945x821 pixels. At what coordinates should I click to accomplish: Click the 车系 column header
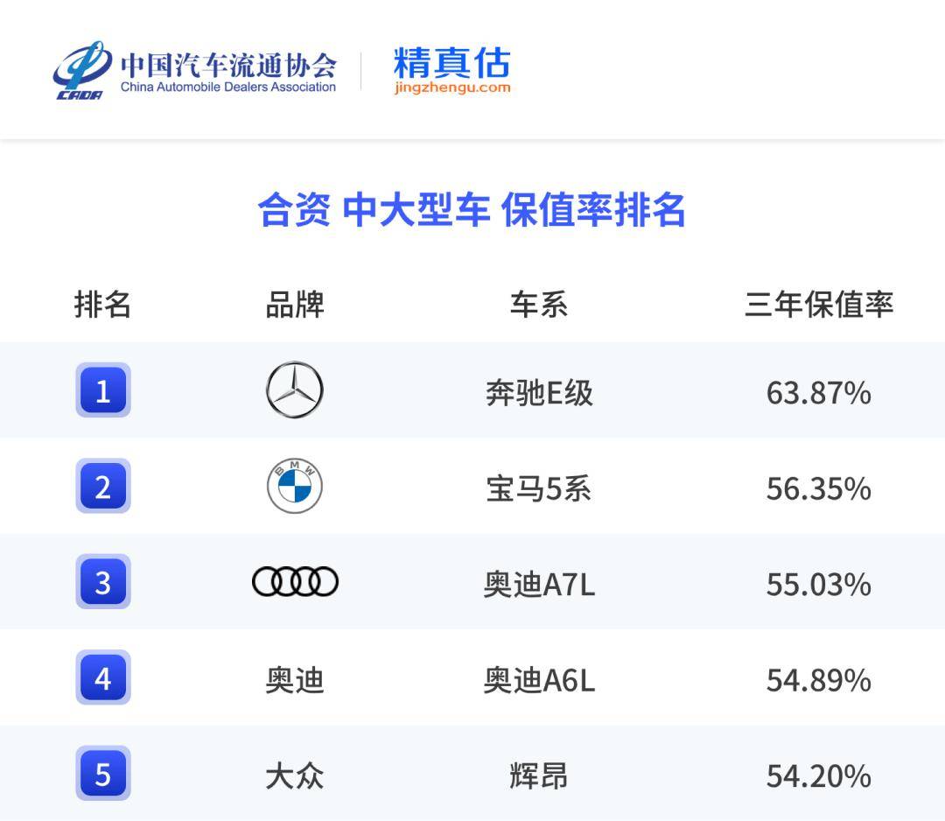pos(539,305)
